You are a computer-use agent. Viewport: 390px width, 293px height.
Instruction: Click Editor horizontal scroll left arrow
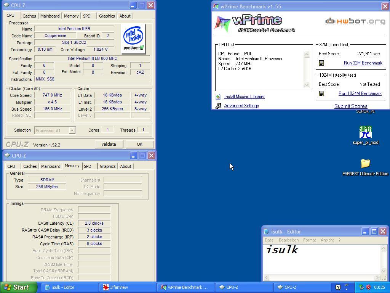267,278
